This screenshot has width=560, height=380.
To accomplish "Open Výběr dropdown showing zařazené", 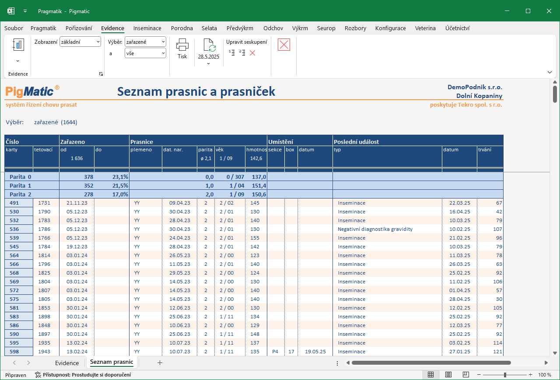I will click(x=145, y=42).
